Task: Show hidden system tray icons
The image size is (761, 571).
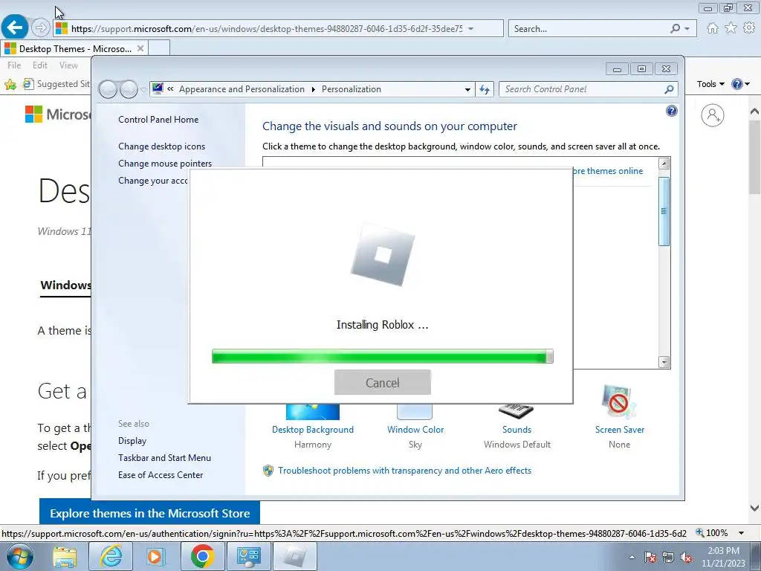Action: [x=632, y=557]
